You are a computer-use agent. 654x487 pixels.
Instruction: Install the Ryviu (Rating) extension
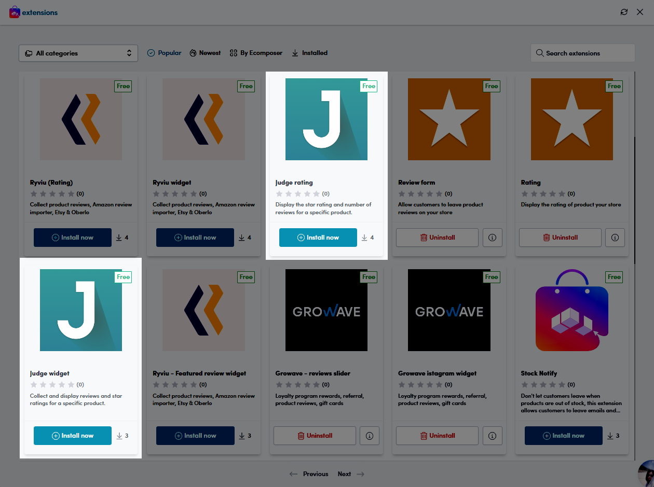pyautogui.click(x=73, y=238)
